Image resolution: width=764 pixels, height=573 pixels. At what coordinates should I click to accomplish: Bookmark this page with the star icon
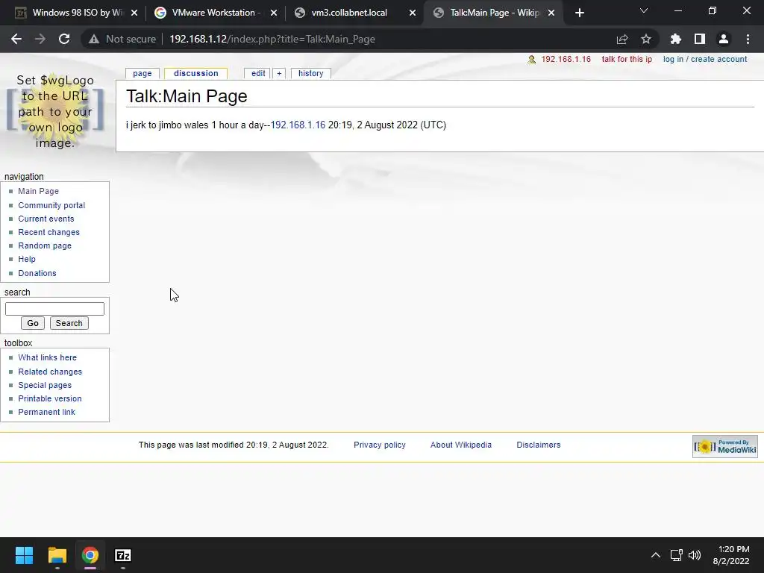point(646,39)
